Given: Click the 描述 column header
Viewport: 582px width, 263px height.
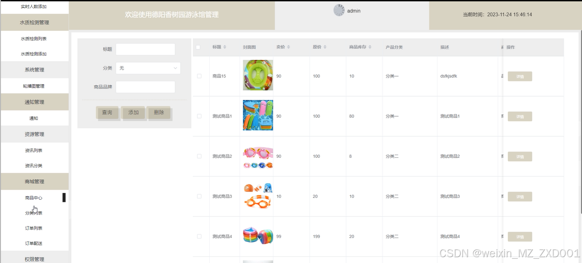Looking at the screenshot, I should click(x=445, y=47).
